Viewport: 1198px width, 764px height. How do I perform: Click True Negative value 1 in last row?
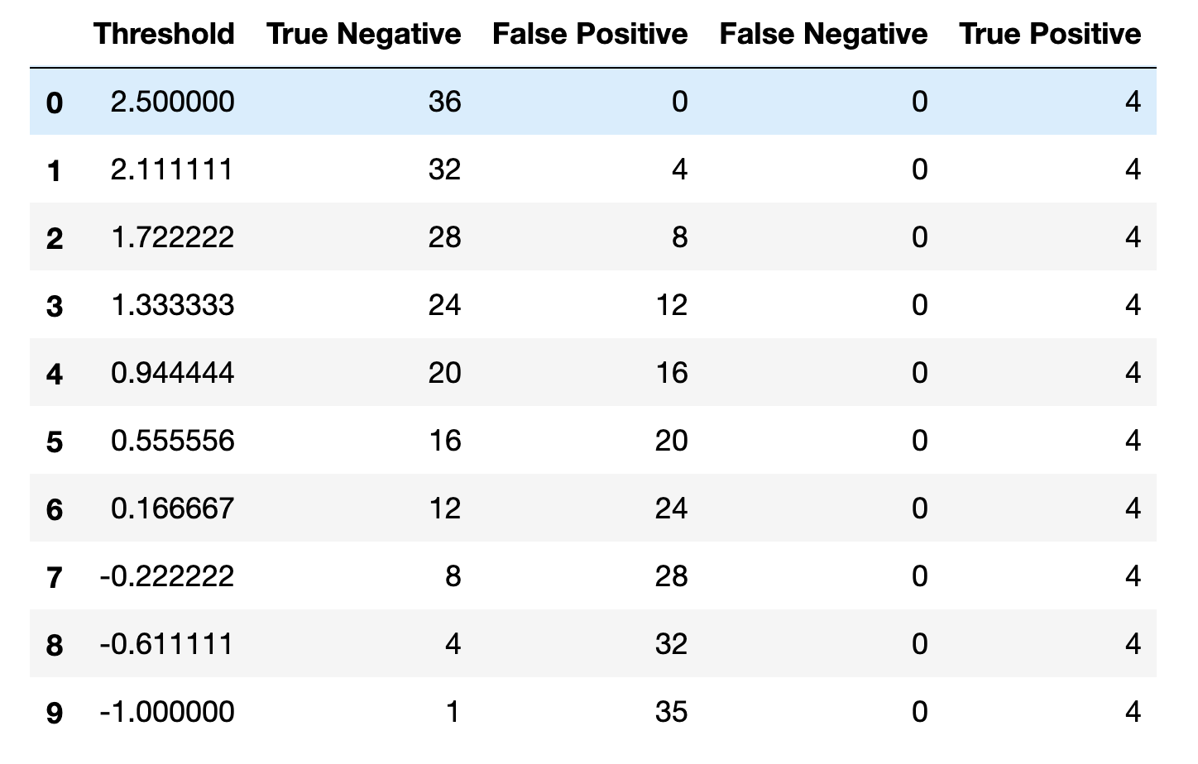point(453,712)
